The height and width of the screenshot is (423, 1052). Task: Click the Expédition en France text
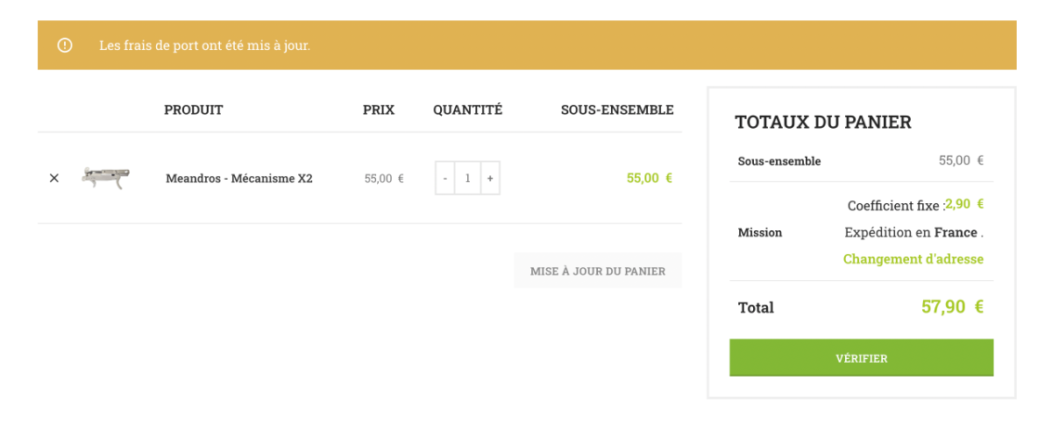(x=913, y=232)
